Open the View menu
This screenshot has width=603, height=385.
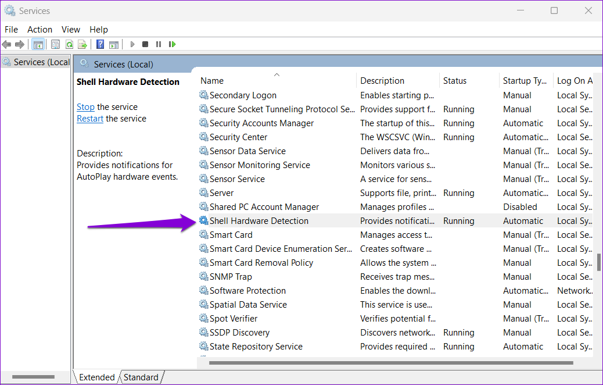point(71,30)
